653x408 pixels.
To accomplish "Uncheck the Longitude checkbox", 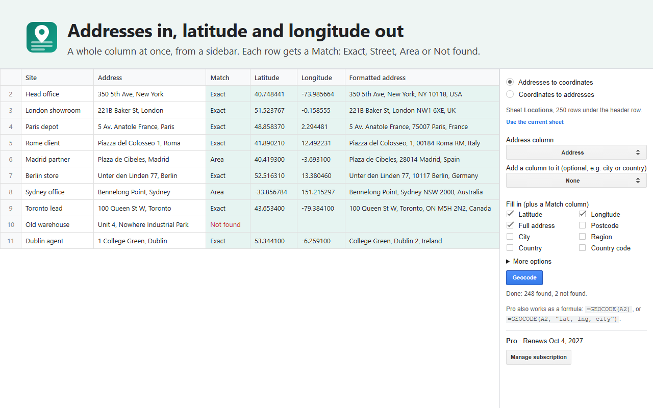I will 582,214.
